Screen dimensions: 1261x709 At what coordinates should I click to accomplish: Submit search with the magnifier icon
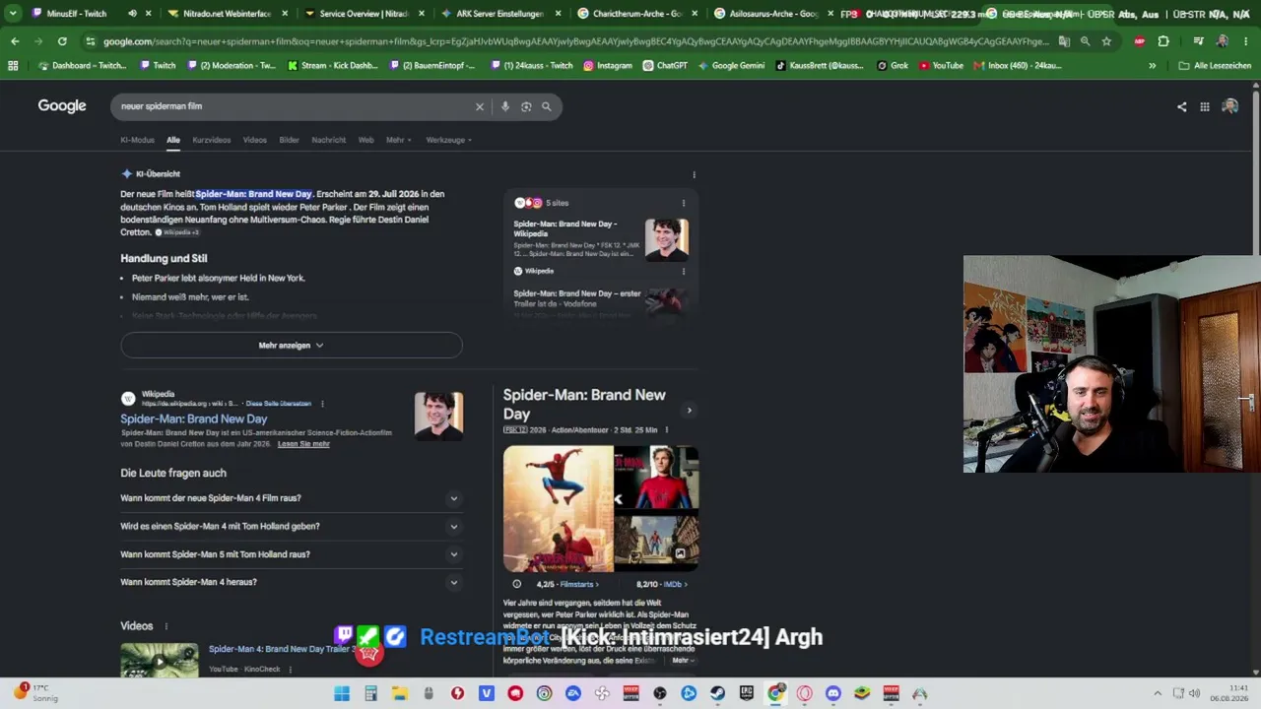(547, 106)
